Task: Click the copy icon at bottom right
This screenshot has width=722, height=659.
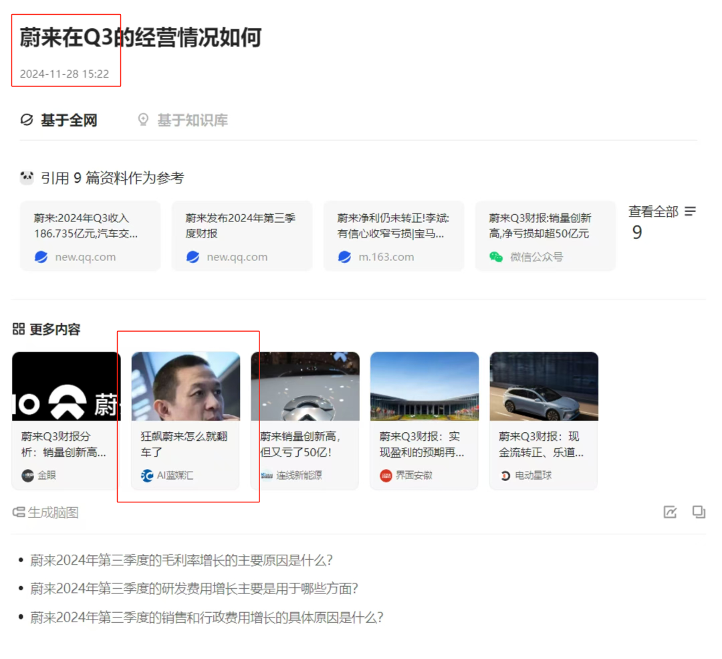Action: [x=699, y=512]
